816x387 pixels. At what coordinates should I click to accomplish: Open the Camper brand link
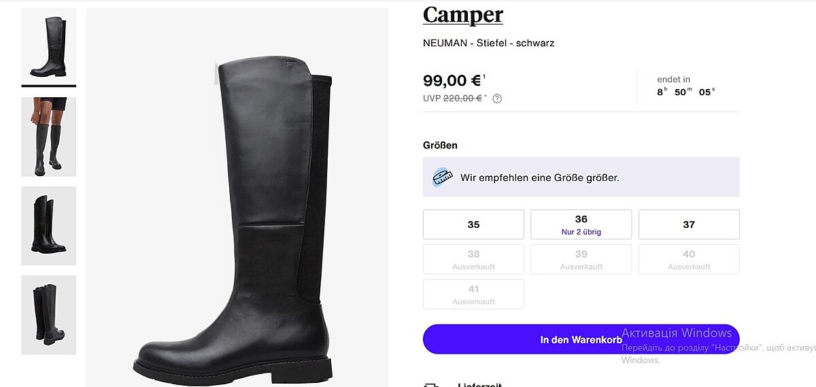click(463, 14)
